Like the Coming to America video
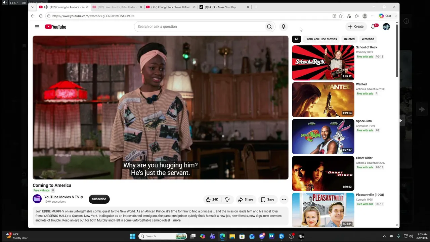Image resolution: width=430 pixels, height=242 pixels. 212,200
